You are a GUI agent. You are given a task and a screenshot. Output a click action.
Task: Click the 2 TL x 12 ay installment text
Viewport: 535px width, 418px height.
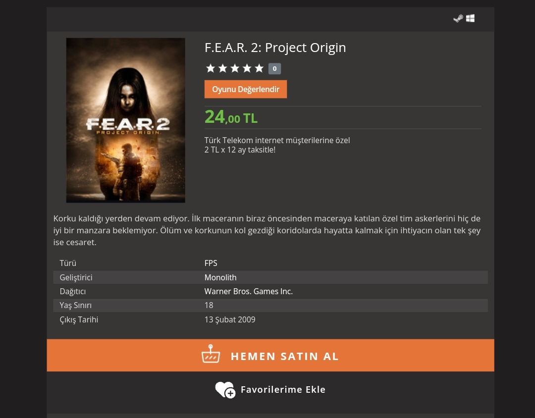coord(240,150)
